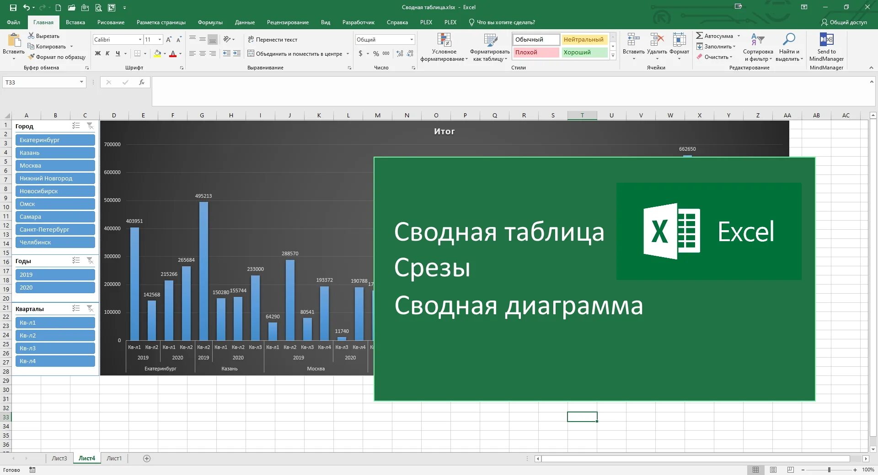
Task: Switch to Page Layout view in status bar
Action: (773, 470)
